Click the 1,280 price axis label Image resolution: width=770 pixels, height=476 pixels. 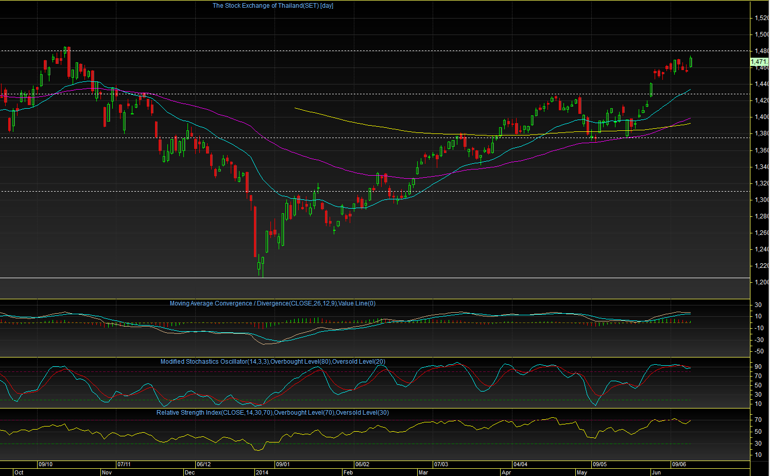[762, 216]
